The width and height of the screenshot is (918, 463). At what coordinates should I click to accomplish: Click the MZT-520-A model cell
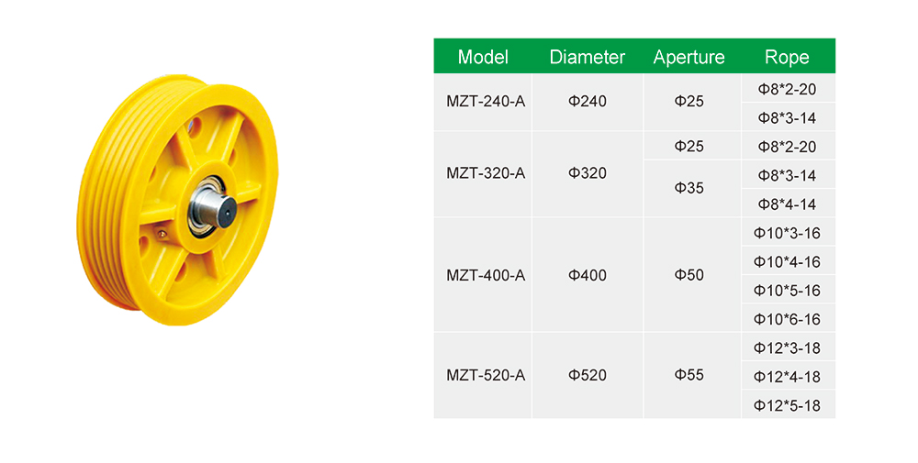(483, 375)
